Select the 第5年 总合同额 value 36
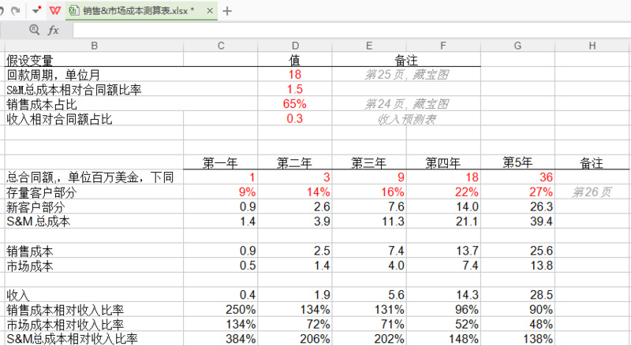 pos(517,177)
